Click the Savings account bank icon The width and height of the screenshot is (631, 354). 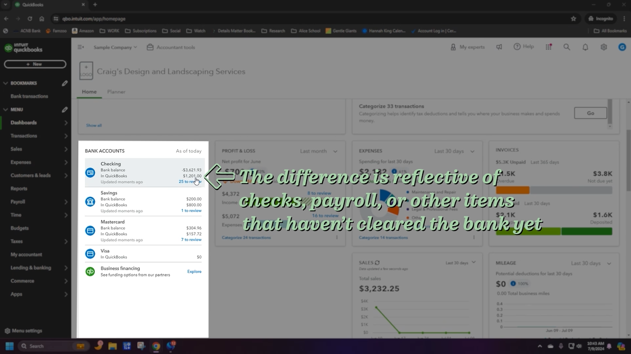pos(90,202)
